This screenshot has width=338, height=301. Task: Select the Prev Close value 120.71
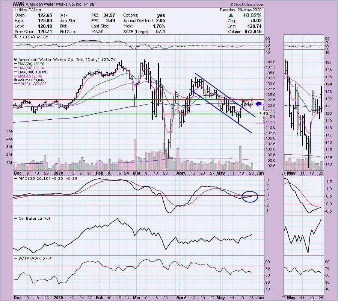coord(45,32)
